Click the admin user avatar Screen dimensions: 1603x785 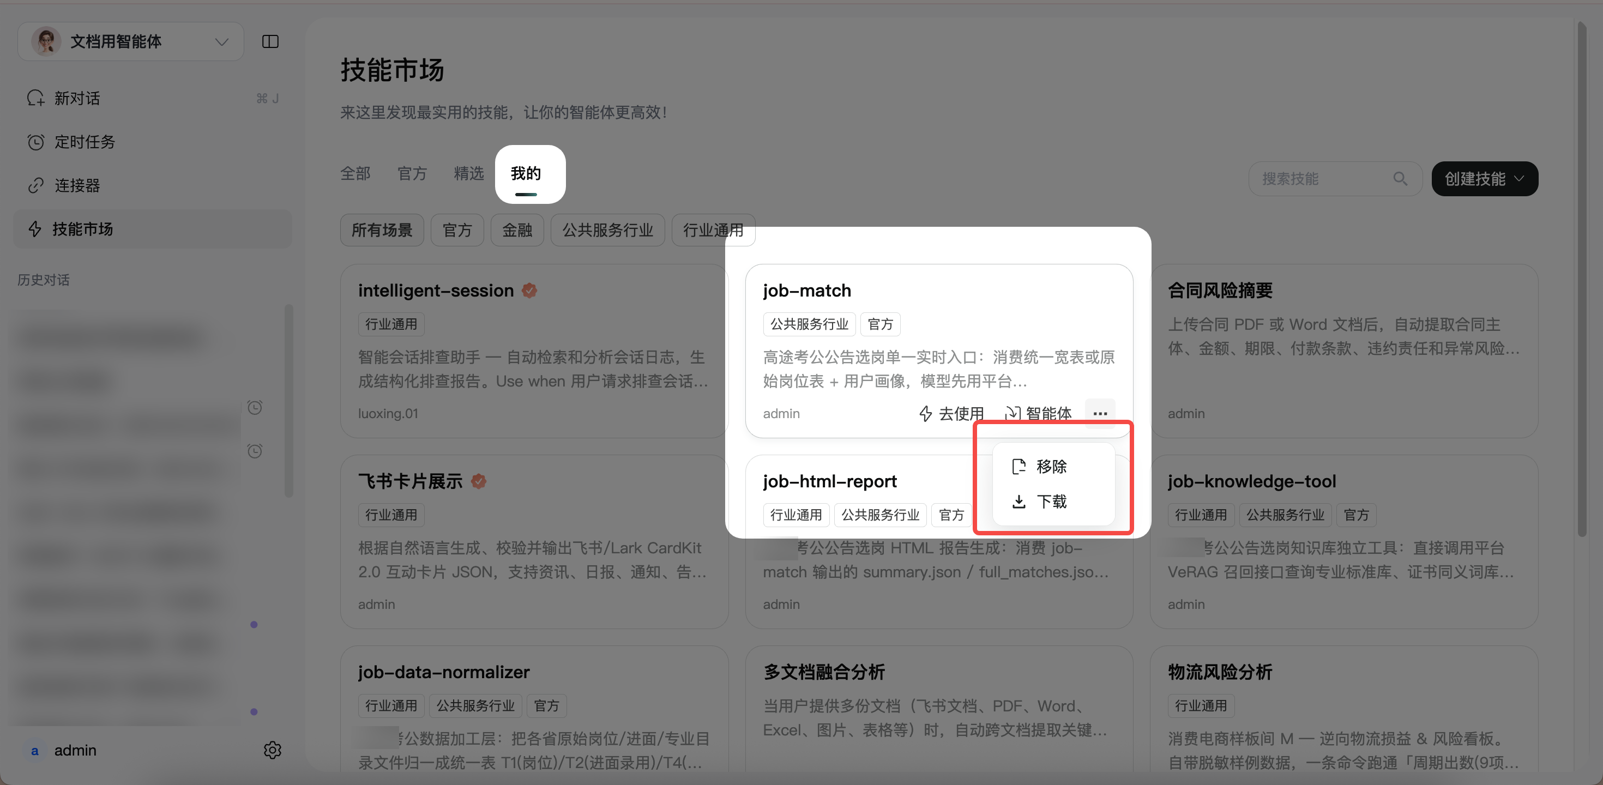35,751
